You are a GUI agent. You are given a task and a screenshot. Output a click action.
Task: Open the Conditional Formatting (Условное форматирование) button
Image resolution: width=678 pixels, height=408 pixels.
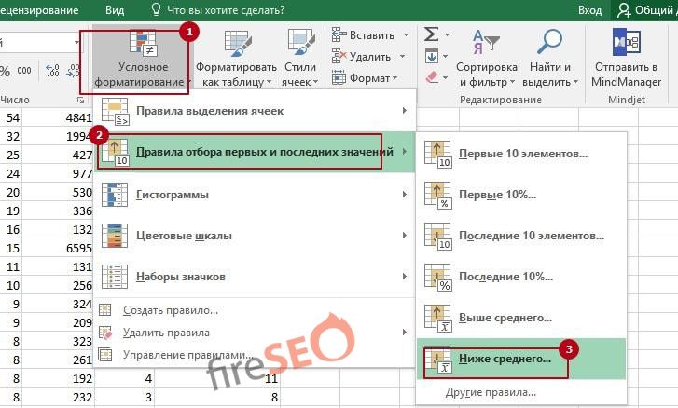pos(143,60)
